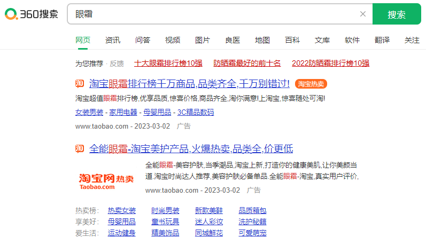Open the 同城鲜花 link
The height and width of the screenshot is (245, 426).
[x=208, y=233]
